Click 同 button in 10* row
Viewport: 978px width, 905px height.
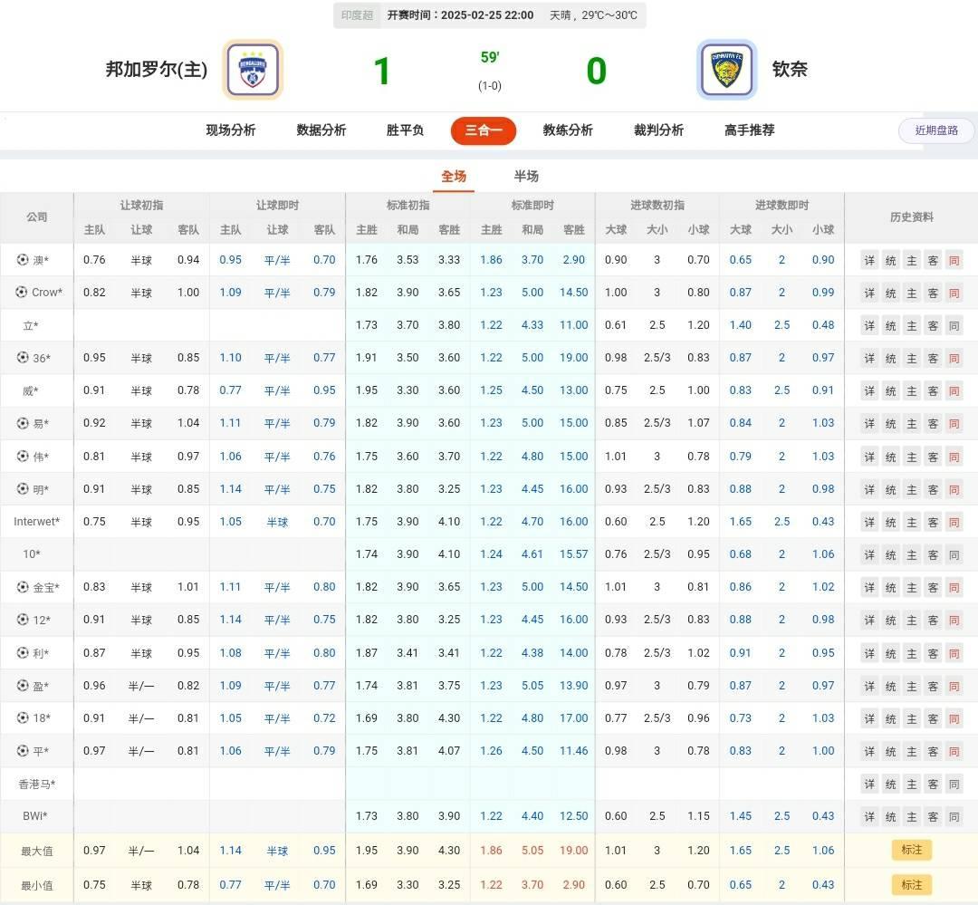tap(954, 554)
